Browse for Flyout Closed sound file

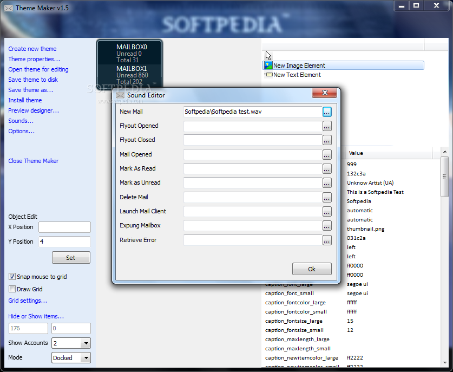tap(327, 140)
